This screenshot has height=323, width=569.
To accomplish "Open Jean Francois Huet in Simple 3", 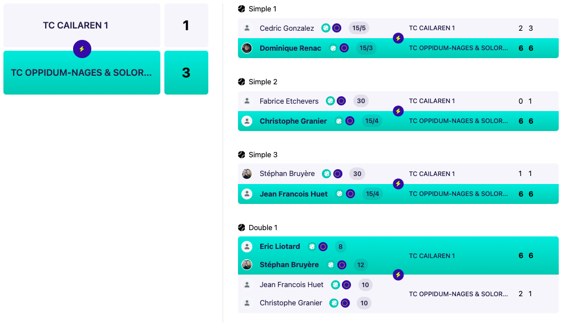I will (x=293, y=194).
